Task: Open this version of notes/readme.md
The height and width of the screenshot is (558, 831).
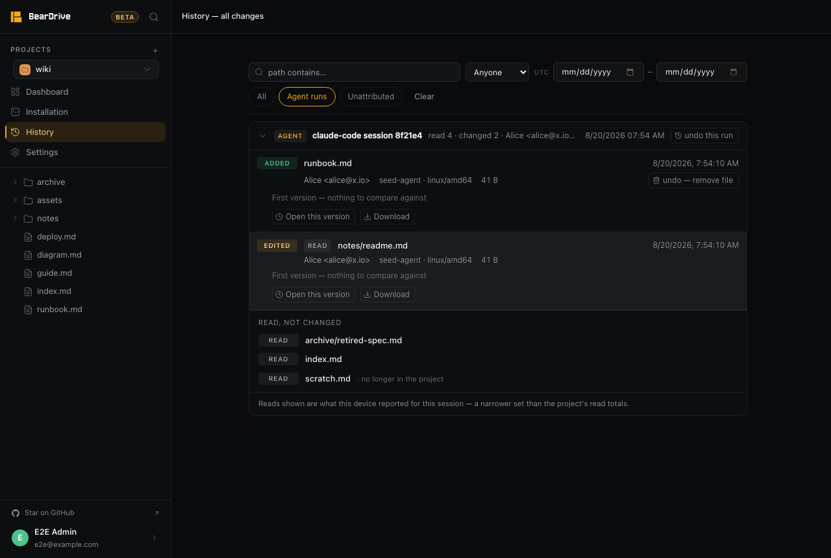Action: coord(314,295)
